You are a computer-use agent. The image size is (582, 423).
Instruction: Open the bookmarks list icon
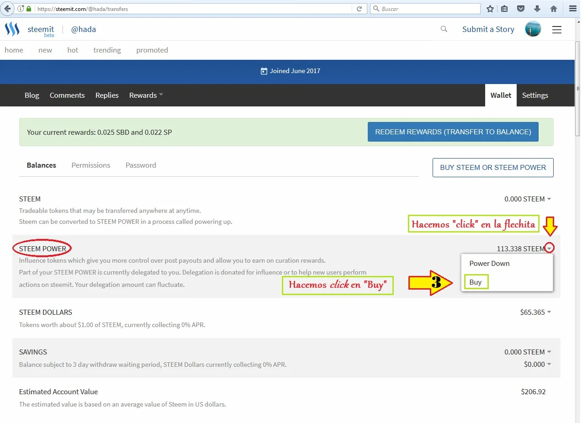(504, 9)
